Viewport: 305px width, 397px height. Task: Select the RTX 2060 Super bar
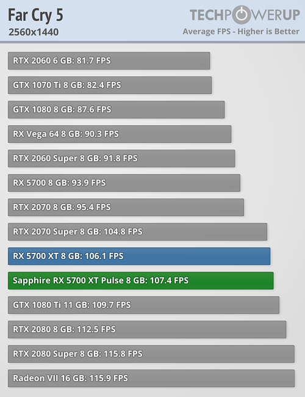(121, 159)
